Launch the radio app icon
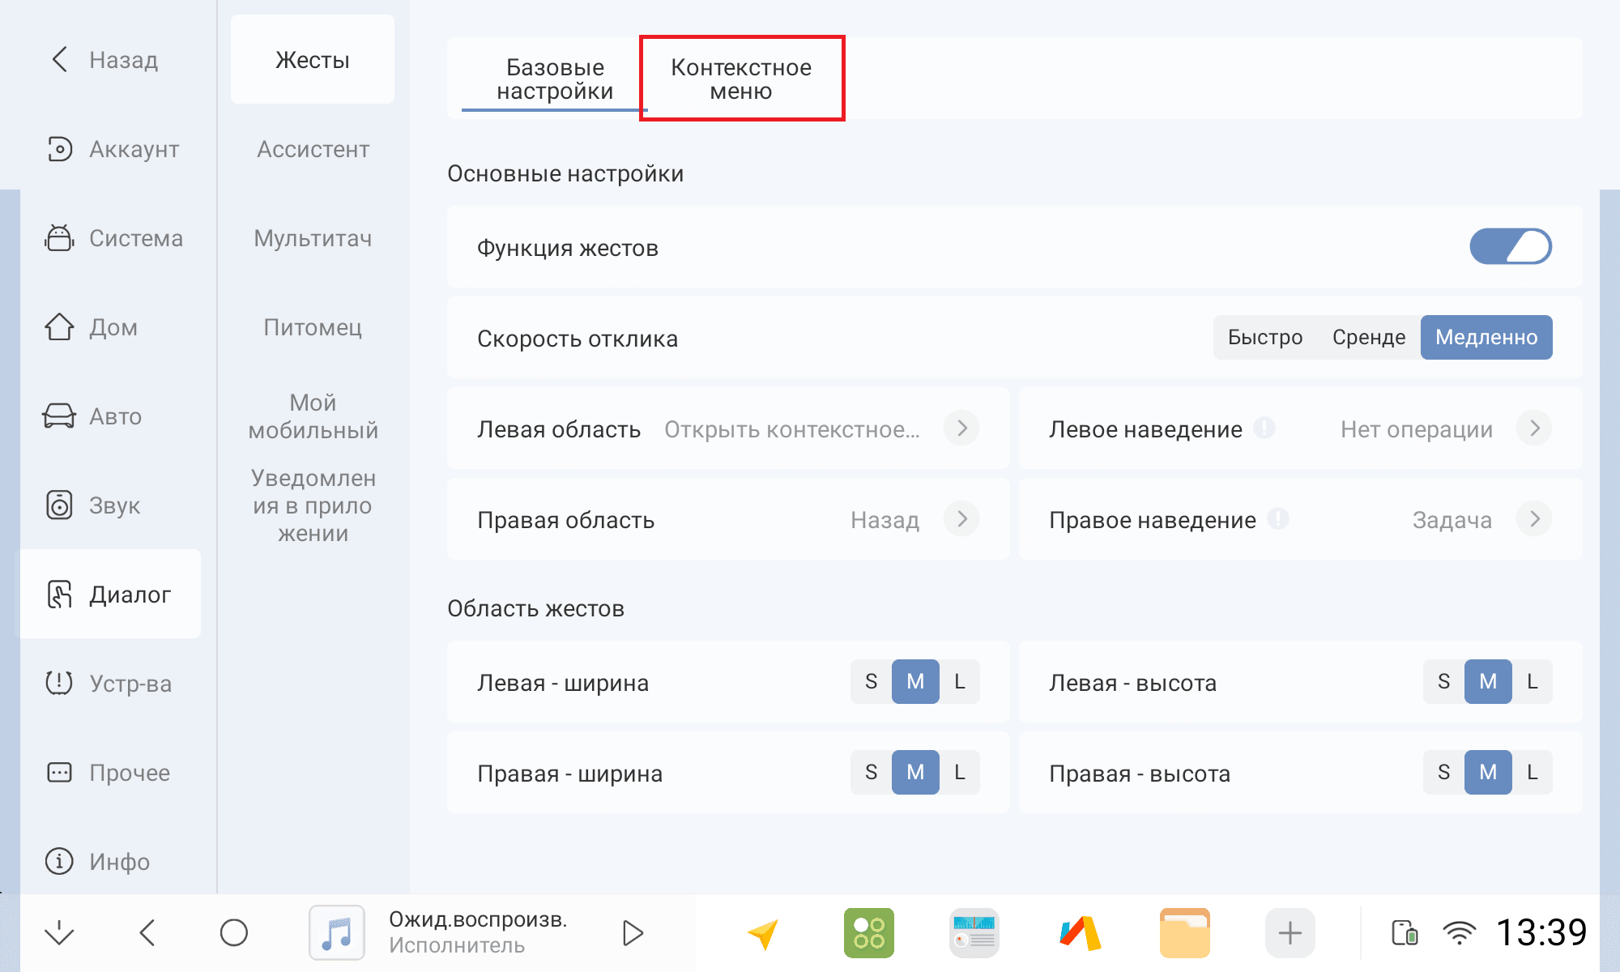Viewport: 1620px width, 972px height. [x=974, y=933]
